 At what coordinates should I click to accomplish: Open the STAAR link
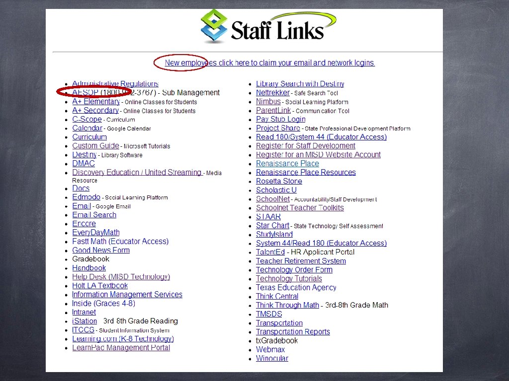pyautogui.click(x=268, y=216)
